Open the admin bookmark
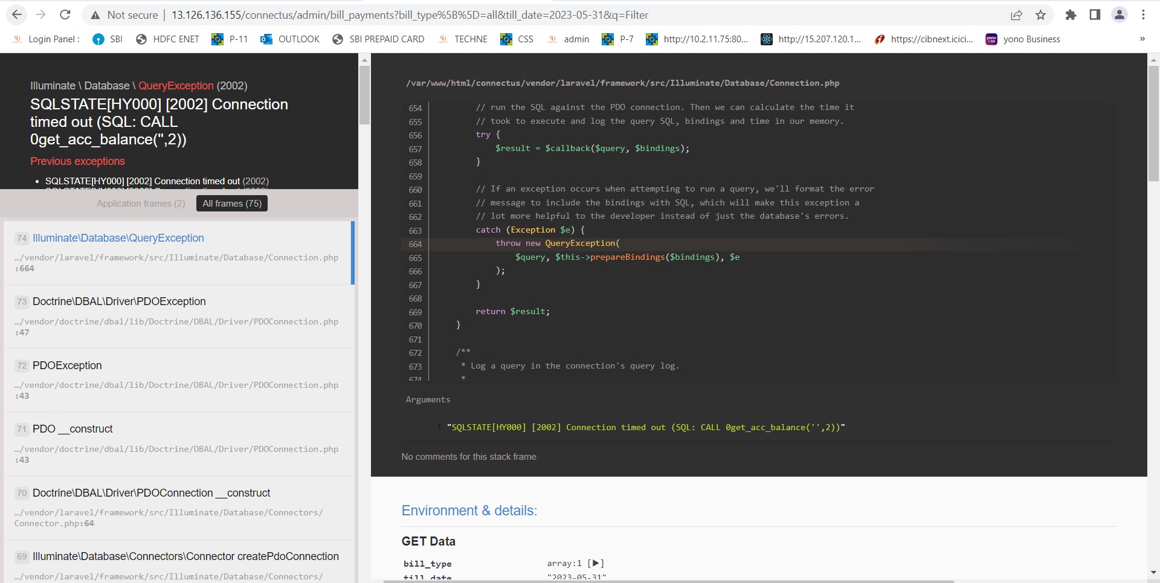 point(568,39)
